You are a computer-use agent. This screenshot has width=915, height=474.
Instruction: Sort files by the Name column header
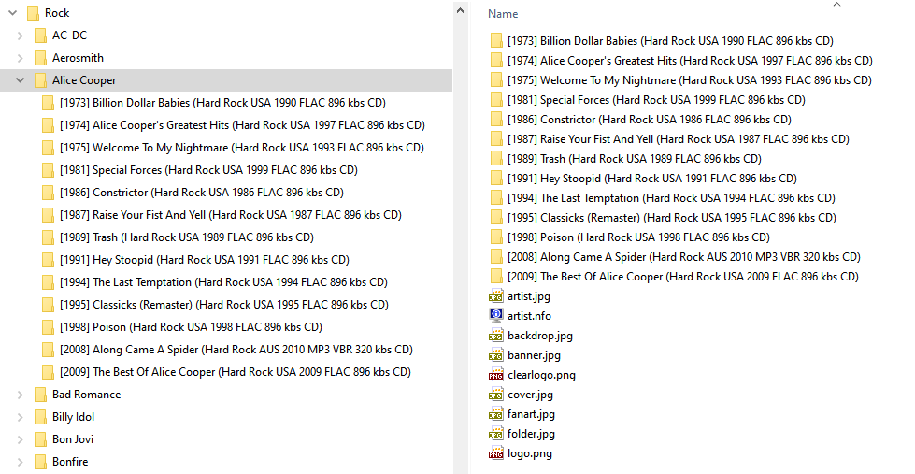click(x=503, y=14)
